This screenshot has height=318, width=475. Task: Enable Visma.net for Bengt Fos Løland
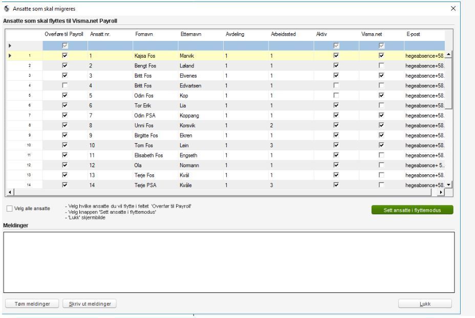coord(381,65)
